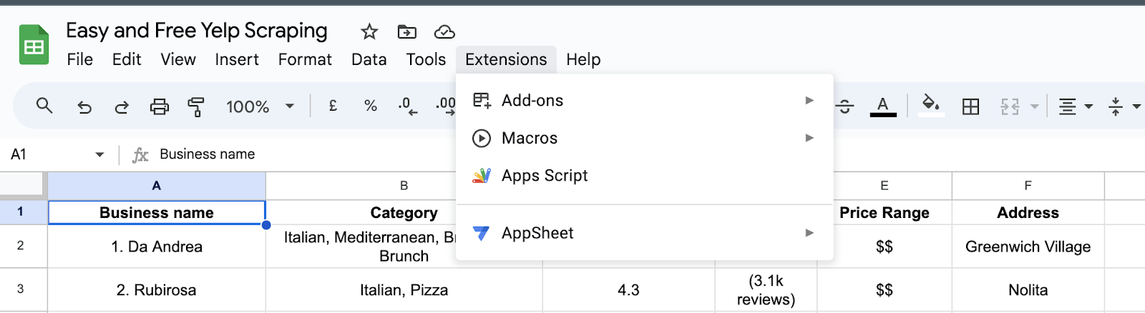Click the AppSheet submenu arrow

pos(809,233)
